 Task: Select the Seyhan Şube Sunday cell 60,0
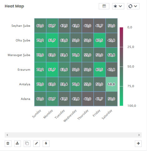click(40, 26)
